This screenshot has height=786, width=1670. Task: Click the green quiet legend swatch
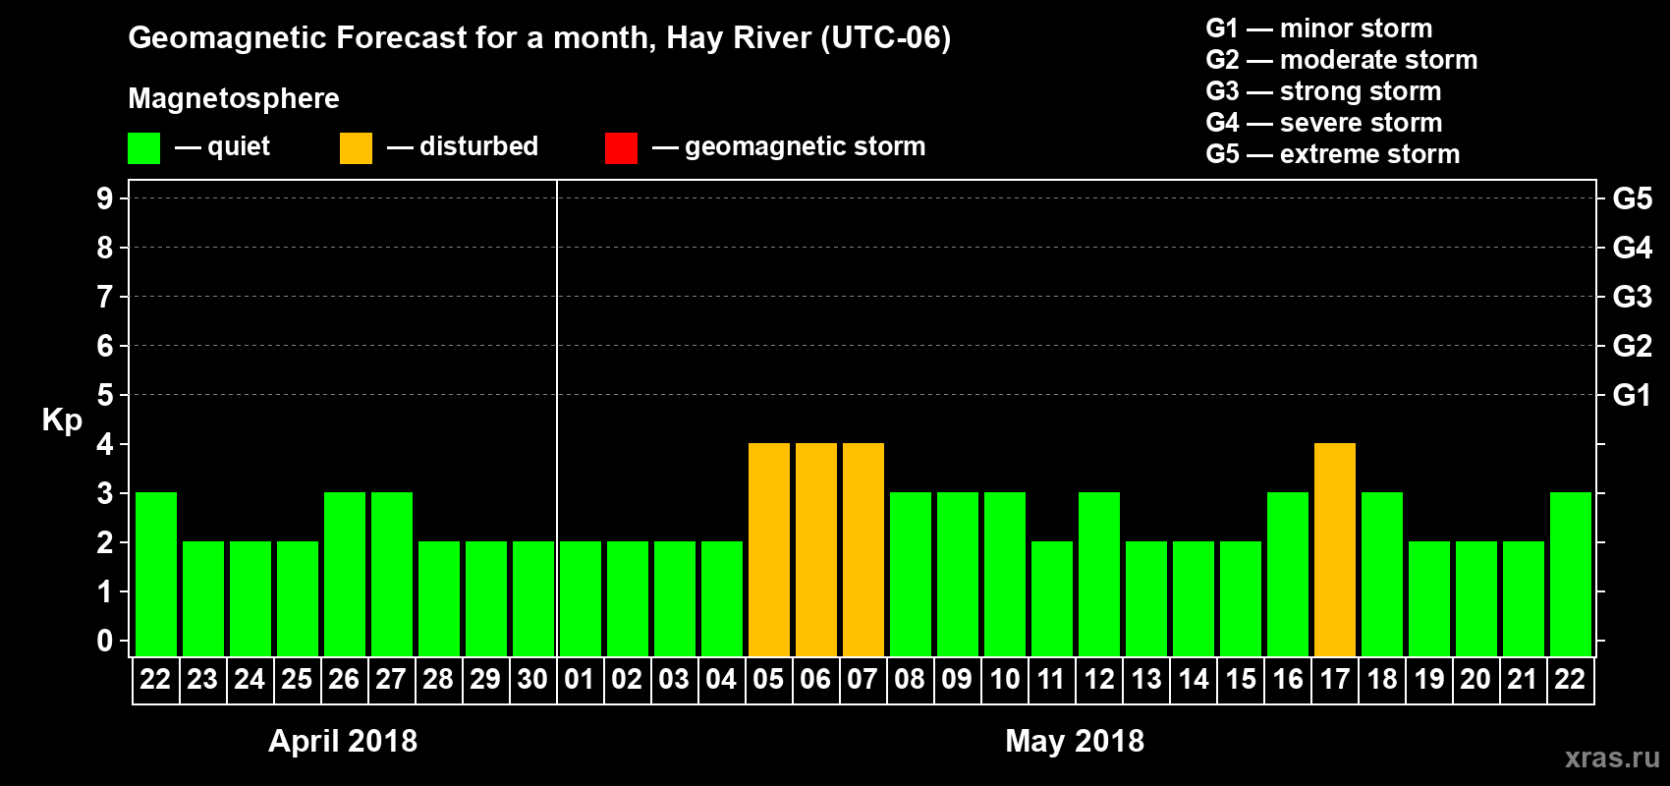coord(143,148)
